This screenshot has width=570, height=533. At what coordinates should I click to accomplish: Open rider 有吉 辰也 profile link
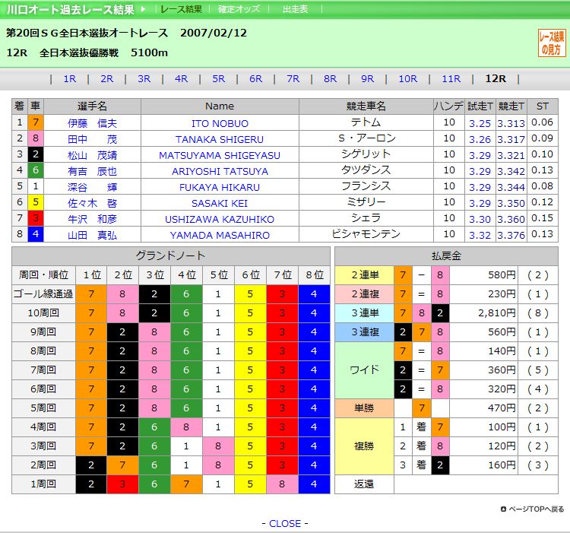click(92, 171)
